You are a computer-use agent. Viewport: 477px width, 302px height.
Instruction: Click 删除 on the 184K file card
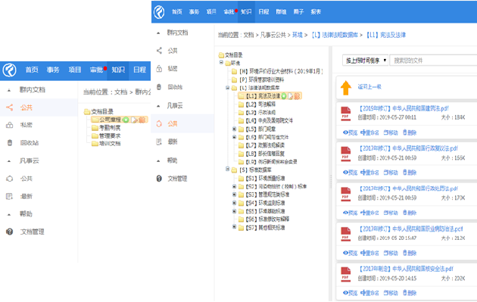click(410, 132)
